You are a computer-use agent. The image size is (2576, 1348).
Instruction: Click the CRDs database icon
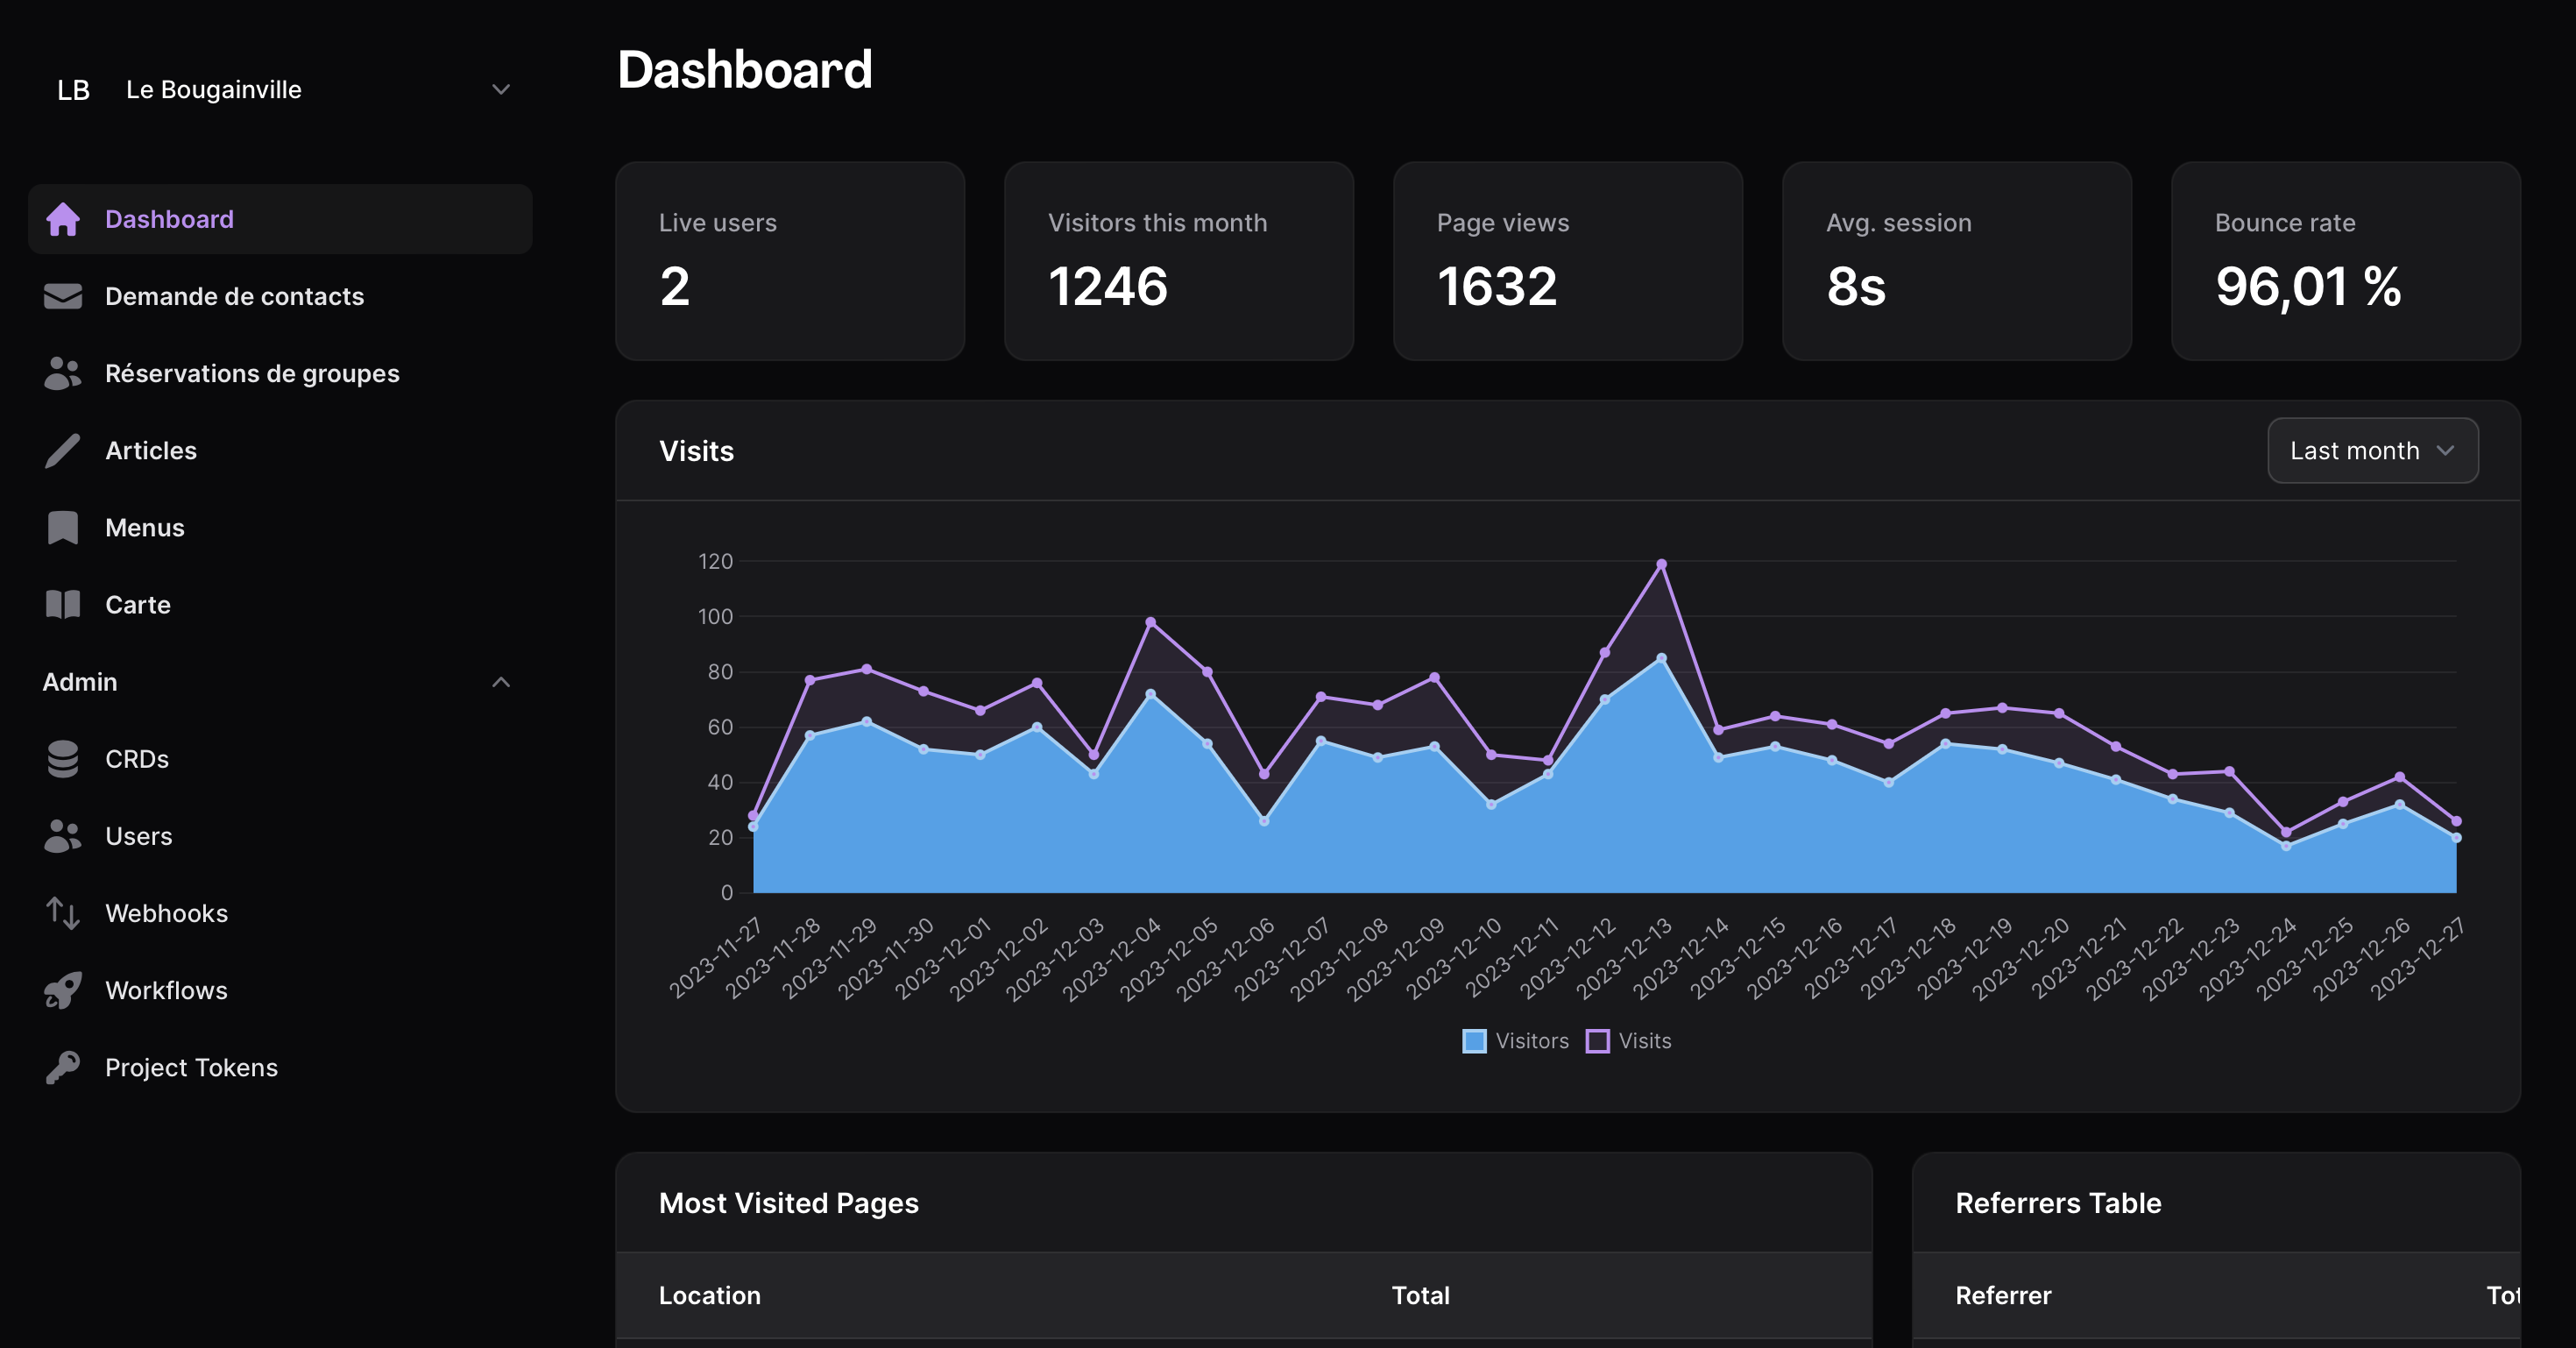tap(62, 759)
